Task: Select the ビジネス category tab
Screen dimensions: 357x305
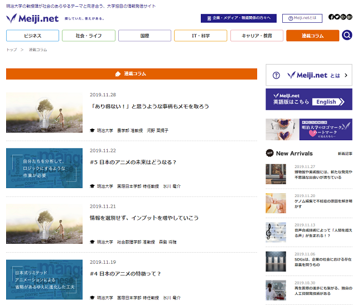Action: tap(32, 36)
